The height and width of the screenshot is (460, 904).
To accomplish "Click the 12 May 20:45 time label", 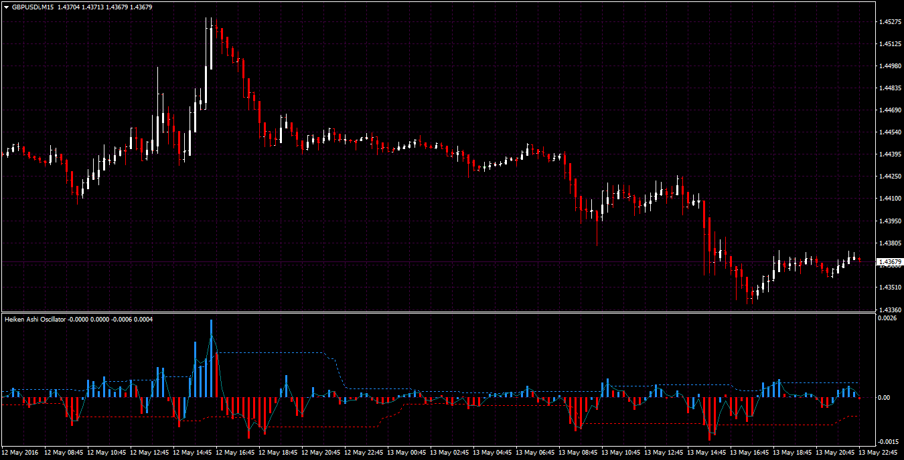I will point(321,453).
